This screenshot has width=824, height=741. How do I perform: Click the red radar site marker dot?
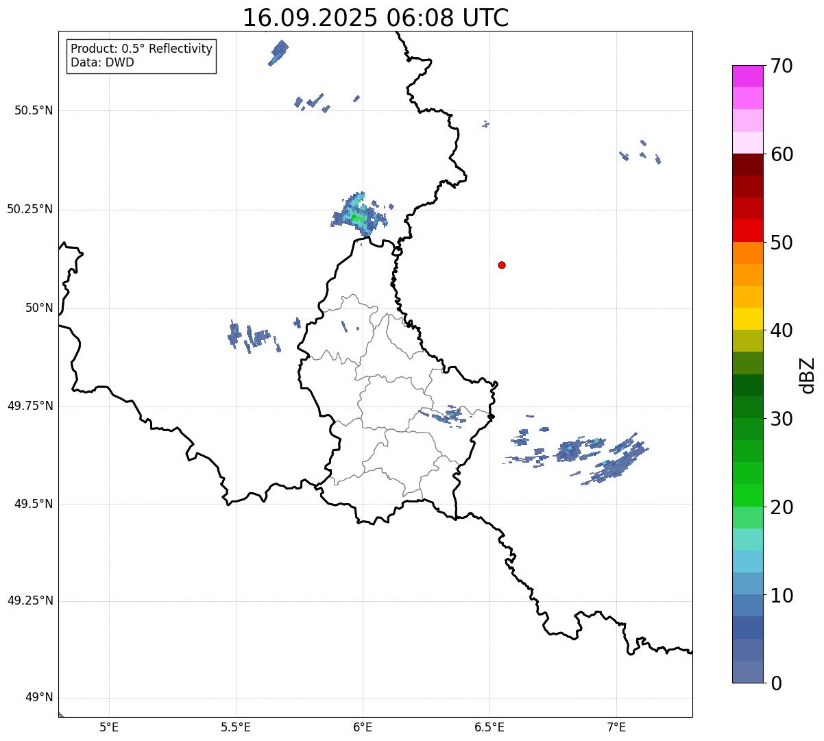tap(502, 265)
